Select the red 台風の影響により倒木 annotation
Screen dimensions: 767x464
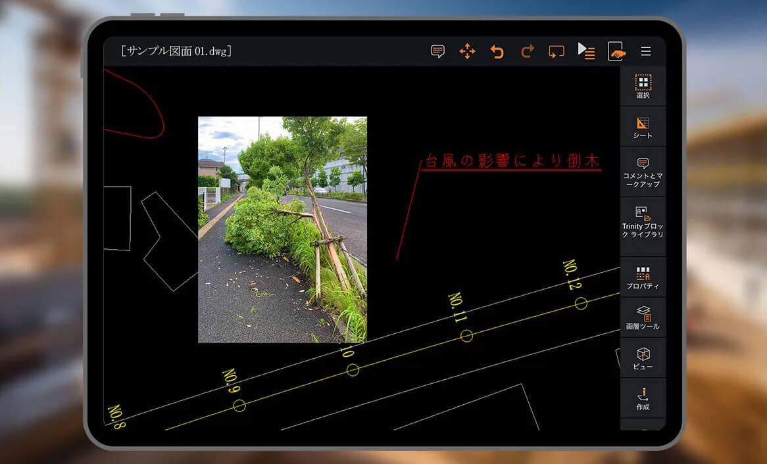click(x=512, y=162)
